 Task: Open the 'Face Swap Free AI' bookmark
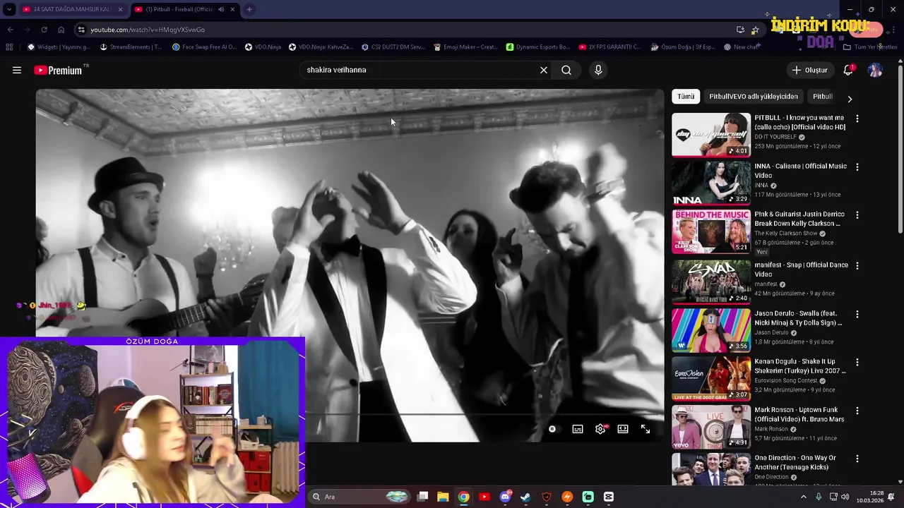[204, 47]
